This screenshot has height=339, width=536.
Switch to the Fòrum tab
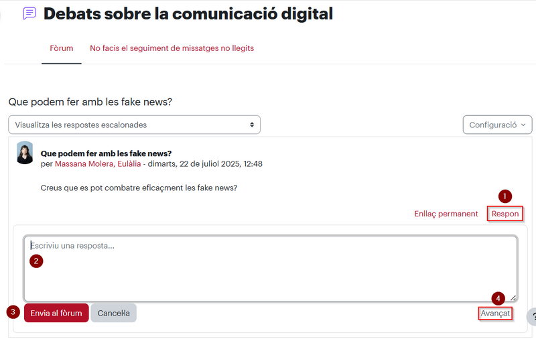click(62, 48)
